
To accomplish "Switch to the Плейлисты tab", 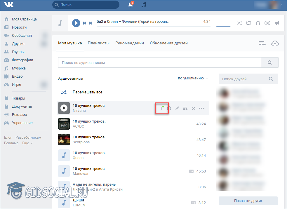I will click(98, 43).
